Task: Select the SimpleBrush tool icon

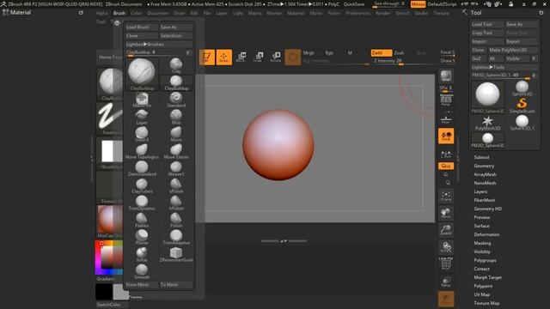Action: [x=522, y=106]
